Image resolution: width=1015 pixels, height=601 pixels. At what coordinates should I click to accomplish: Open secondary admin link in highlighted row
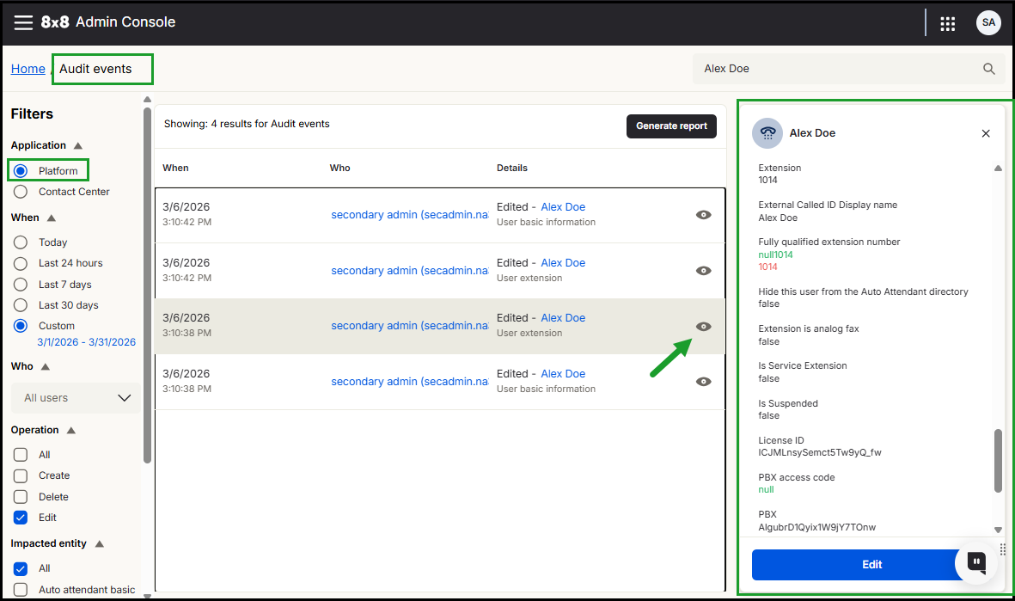click(x=409, y=326)
